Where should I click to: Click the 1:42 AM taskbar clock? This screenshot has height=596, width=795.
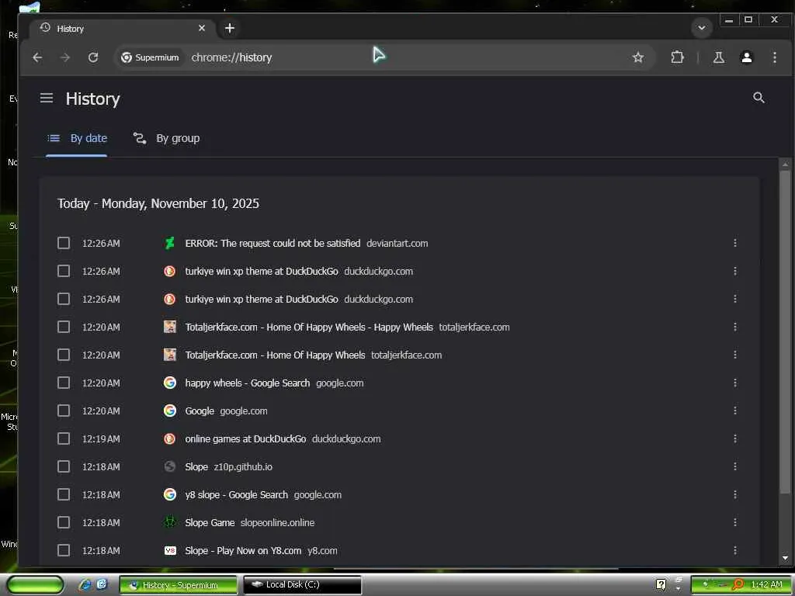coord(766,584)
